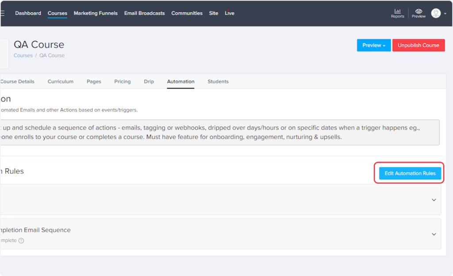Go to the Students tab
Viewport: 453px width, 276px height.
[x=218, y=81]
